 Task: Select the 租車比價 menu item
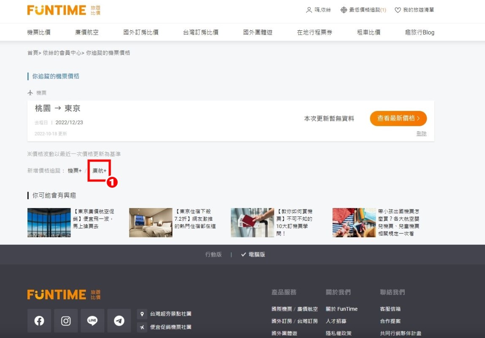pyautogui.click(x=368, y=32)
